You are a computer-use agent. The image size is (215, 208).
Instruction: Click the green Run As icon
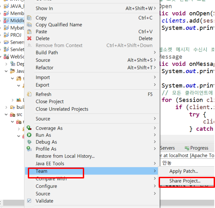tap(29, 135)
